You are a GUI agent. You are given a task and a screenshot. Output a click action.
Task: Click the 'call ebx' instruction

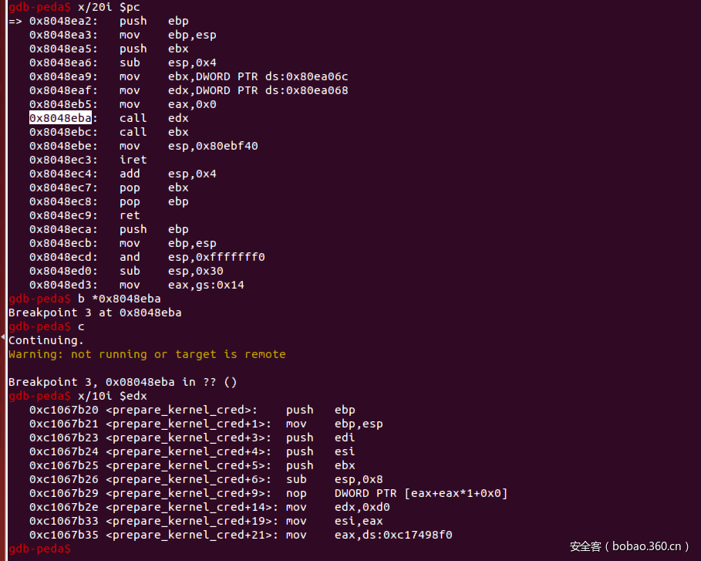click(x=153, y=132)
